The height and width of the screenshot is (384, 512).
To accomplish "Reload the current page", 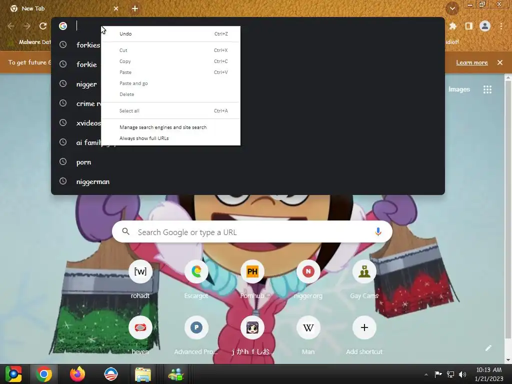I will [x=43, y=26].
